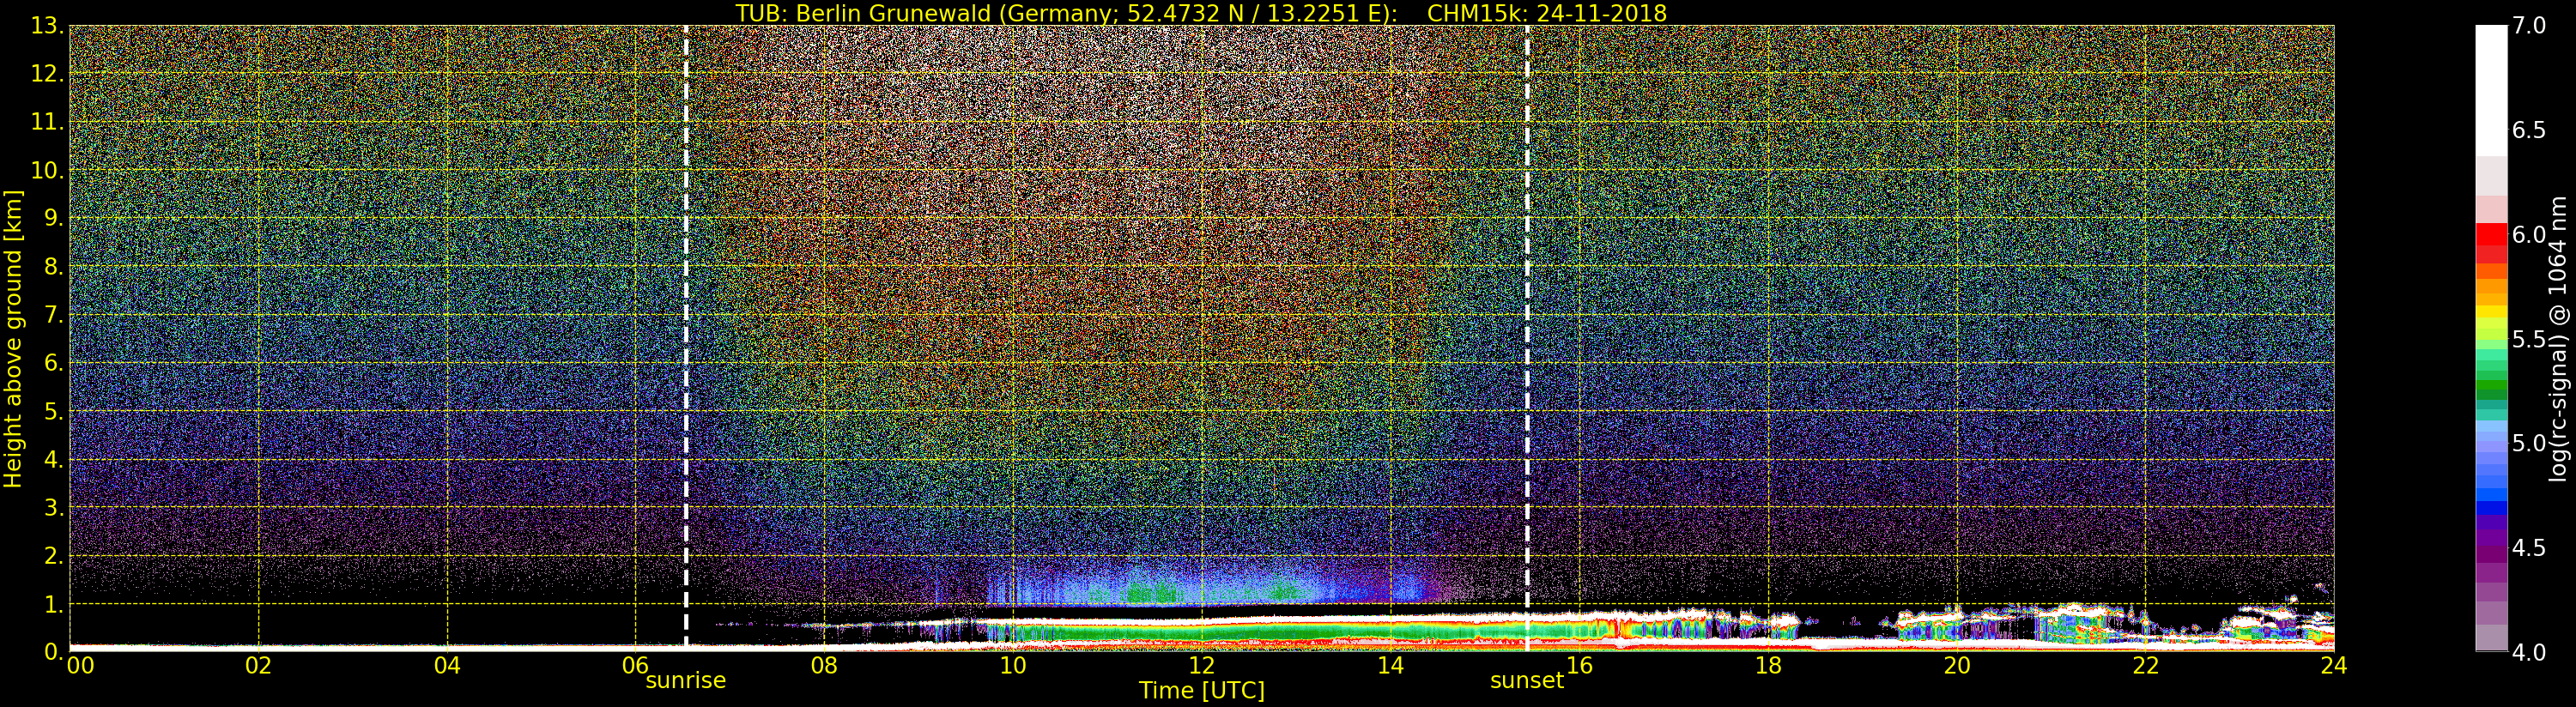The width and height of the screenshot is (2576, 707).
Task: Click the height-axis tick label '0.'
Action: pos(54,651)
